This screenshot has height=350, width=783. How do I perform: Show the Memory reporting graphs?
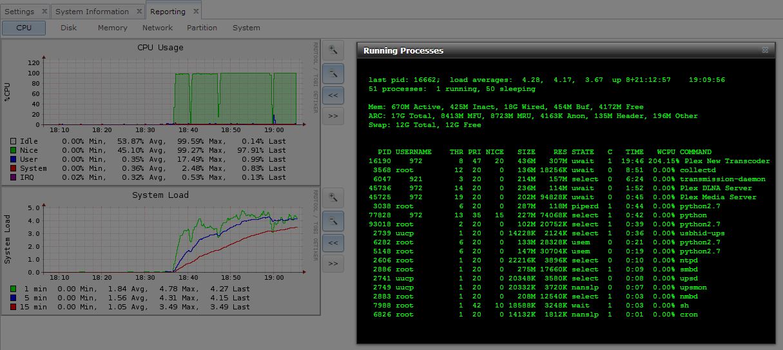tap(112, 28)
